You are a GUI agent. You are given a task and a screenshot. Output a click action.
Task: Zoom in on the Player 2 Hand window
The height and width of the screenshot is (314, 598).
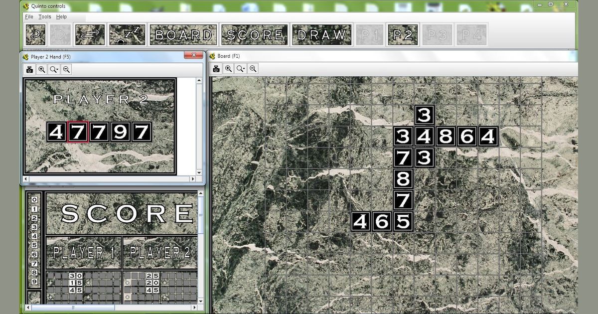pos(42,70)
